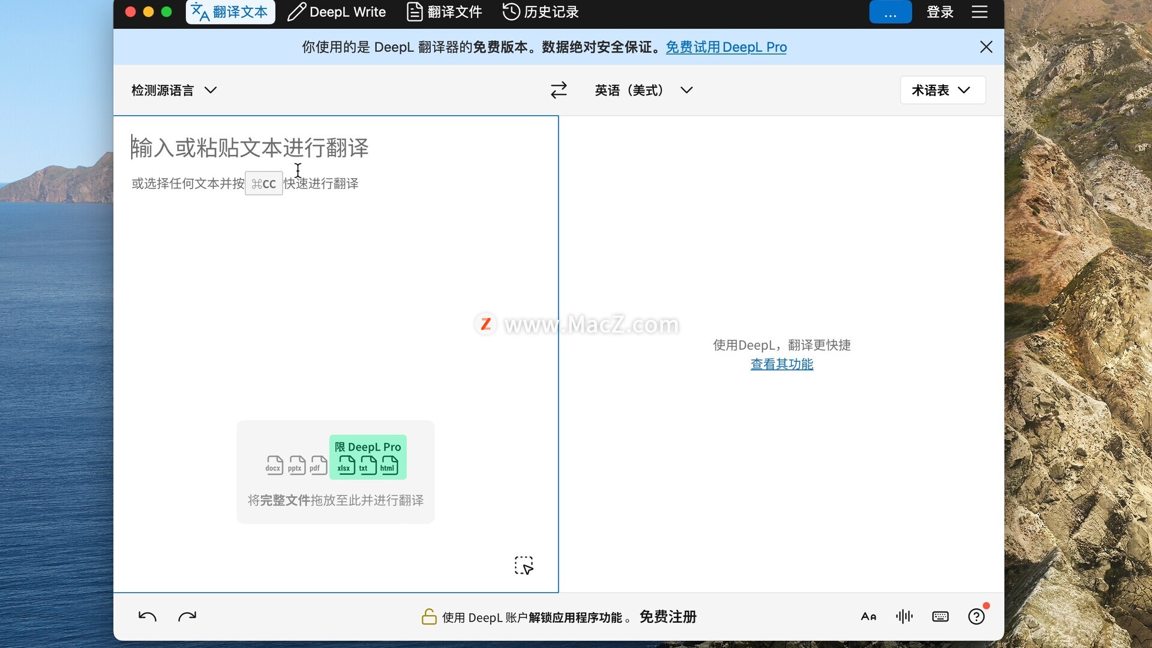
Task: Click the 使用DeepL，翻译更快捷 text
Action: (x=782, y=345)
